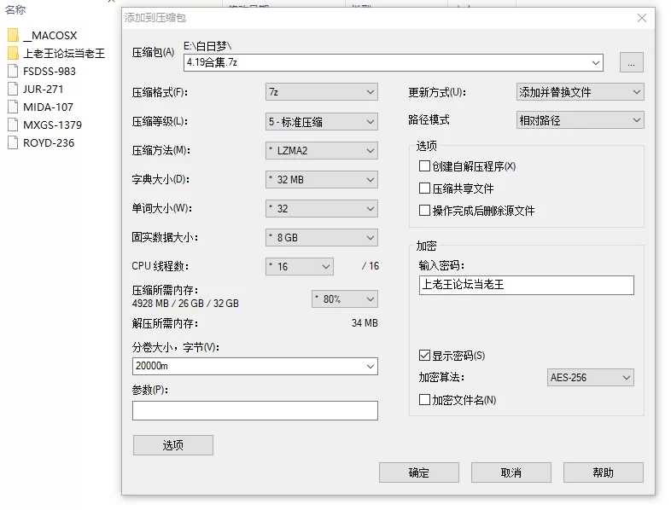Expand the 压缩等级 compression level dropdown
This screenshot has height=510, width=671.
coord(321,121)
